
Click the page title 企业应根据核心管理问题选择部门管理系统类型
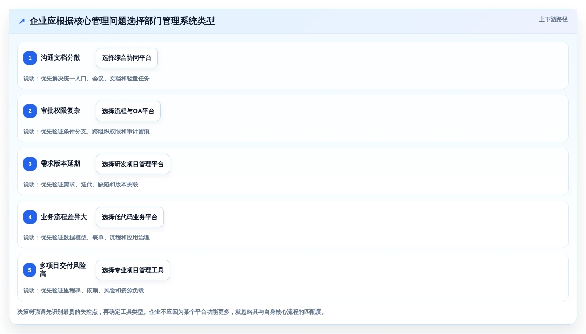(x=122, y=21)
